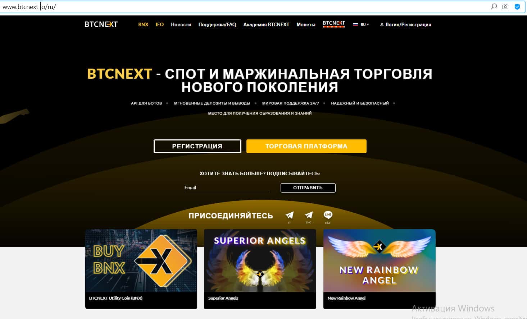Go to Новости section
This screenshot has height=319, width=527.
pos(181,24)
